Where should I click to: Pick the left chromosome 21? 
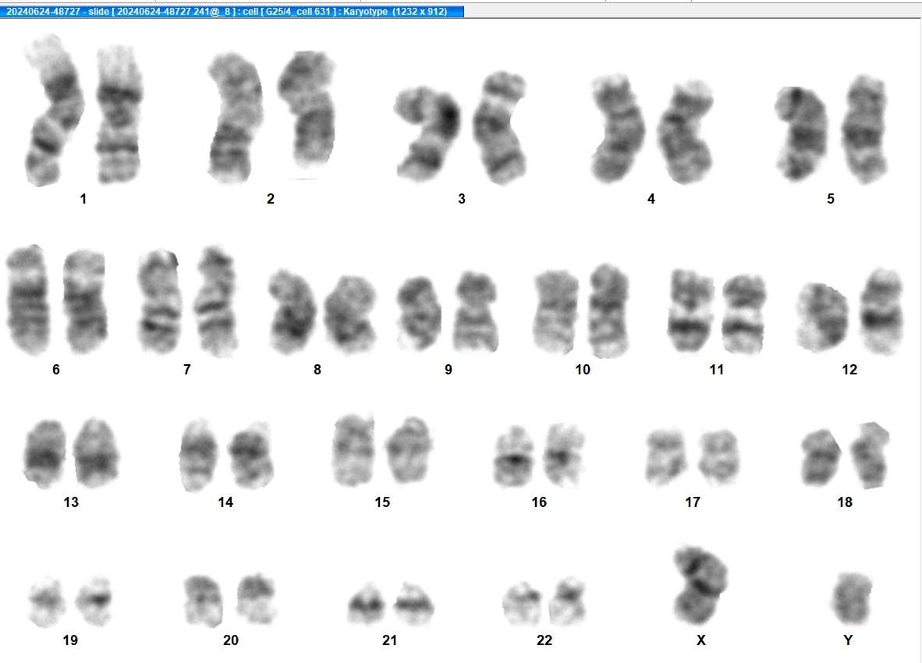coord(366,604)
